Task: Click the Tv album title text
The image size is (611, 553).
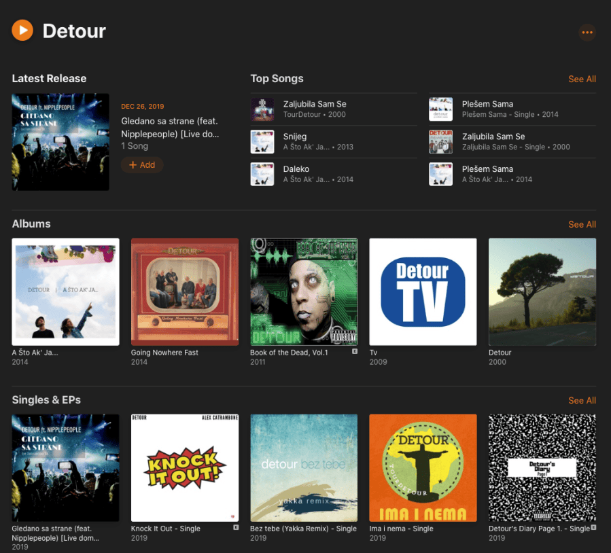Action: point(373,353)
